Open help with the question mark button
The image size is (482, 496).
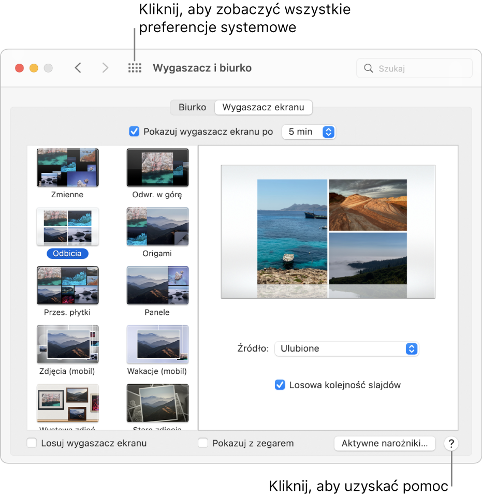pos(451,444)
